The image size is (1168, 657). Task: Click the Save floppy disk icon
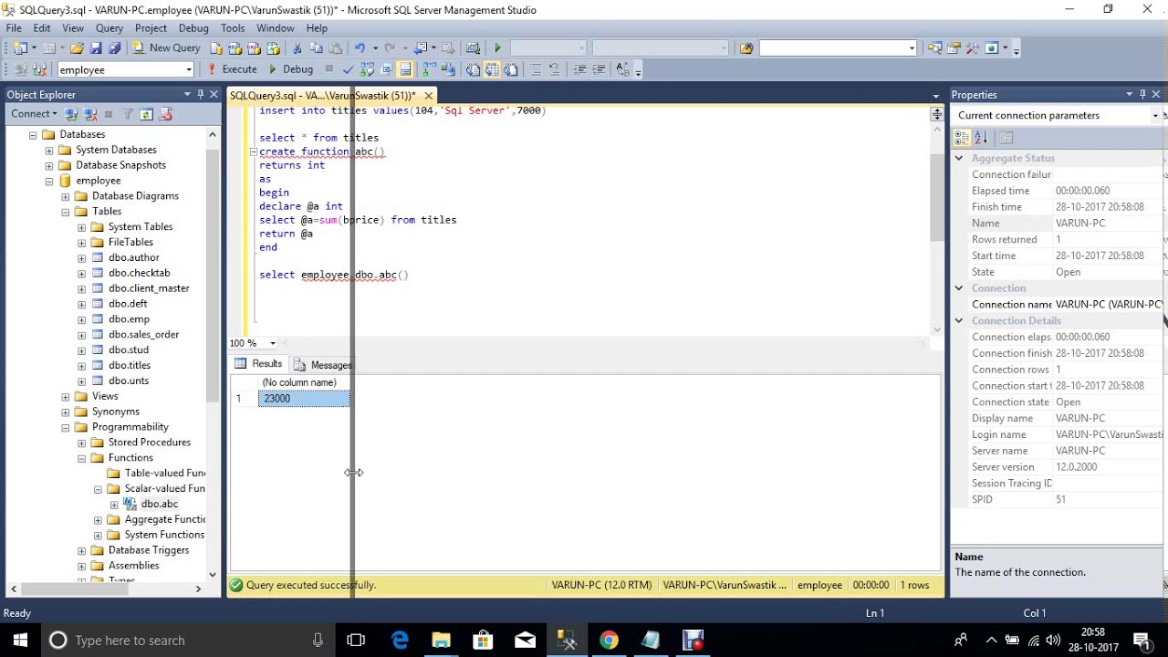click(96, 47)
